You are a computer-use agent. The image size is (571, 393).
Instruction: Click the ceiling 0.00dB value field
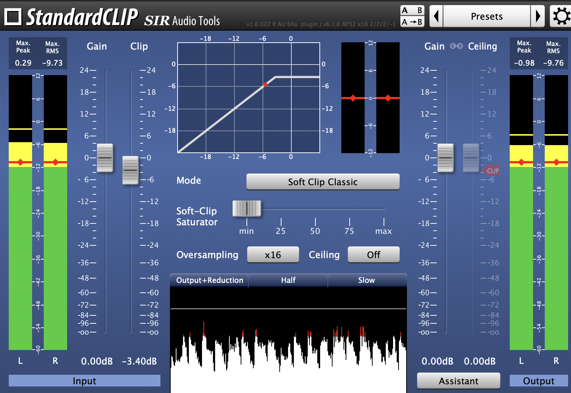click(480, 361)
